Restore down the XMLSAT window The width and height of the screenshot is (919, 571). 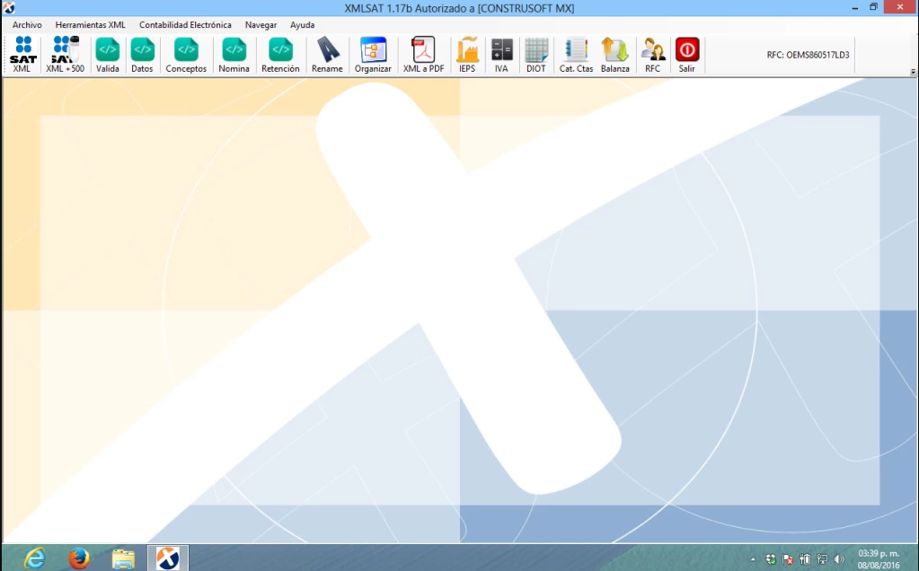click(x=873, y=7)
